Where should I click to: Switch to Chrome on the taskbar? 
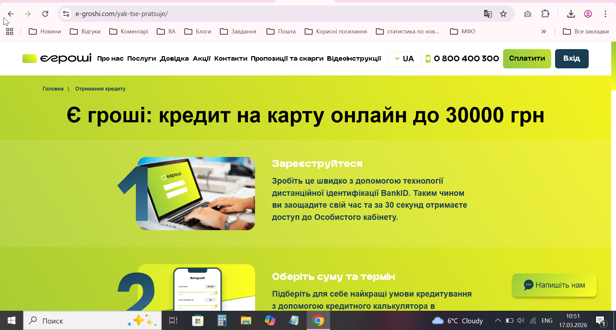coord(318,320)
